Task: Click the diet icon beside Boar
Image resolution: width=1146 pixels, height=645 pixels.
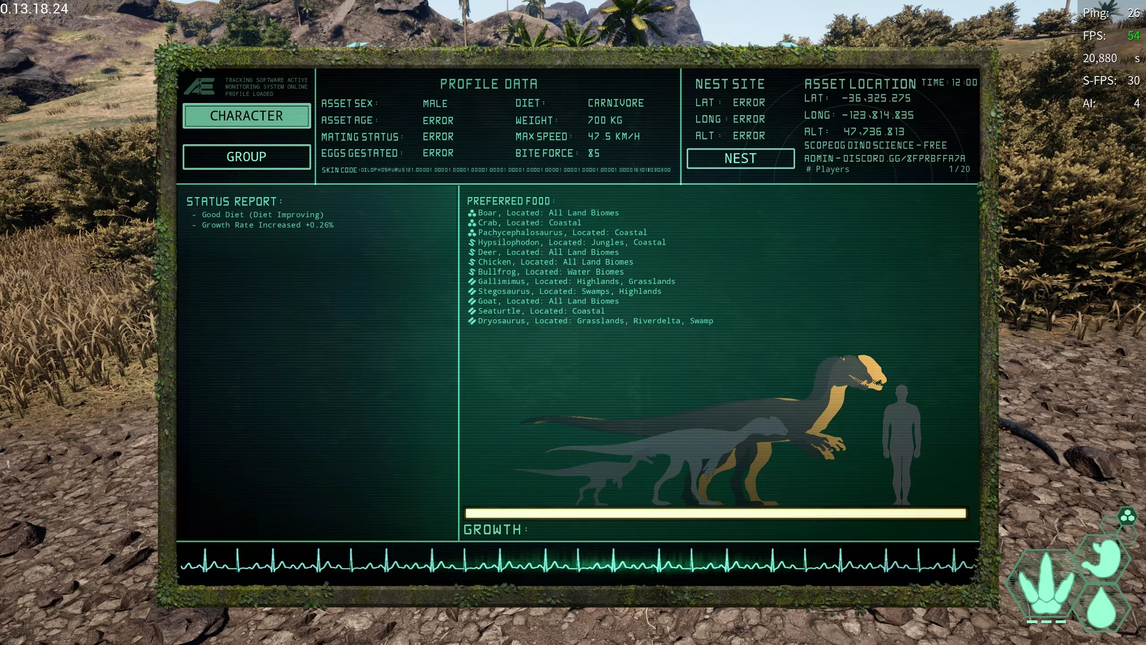Action: click(472, 213)
